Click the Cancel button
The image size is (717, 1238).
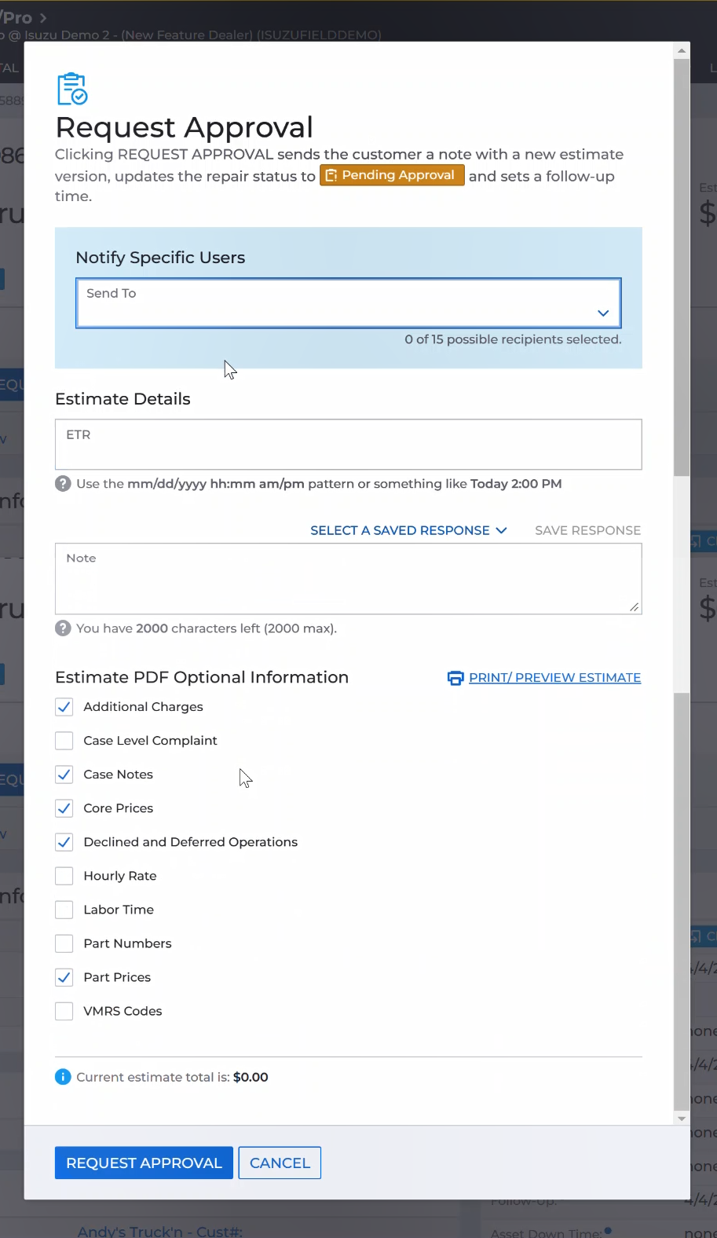tap(280, 1163)
